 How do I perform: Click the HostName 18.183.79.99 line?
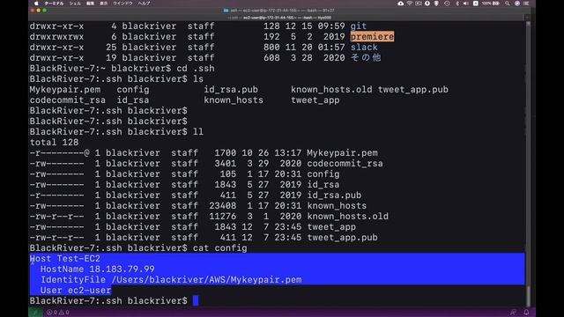98,269
